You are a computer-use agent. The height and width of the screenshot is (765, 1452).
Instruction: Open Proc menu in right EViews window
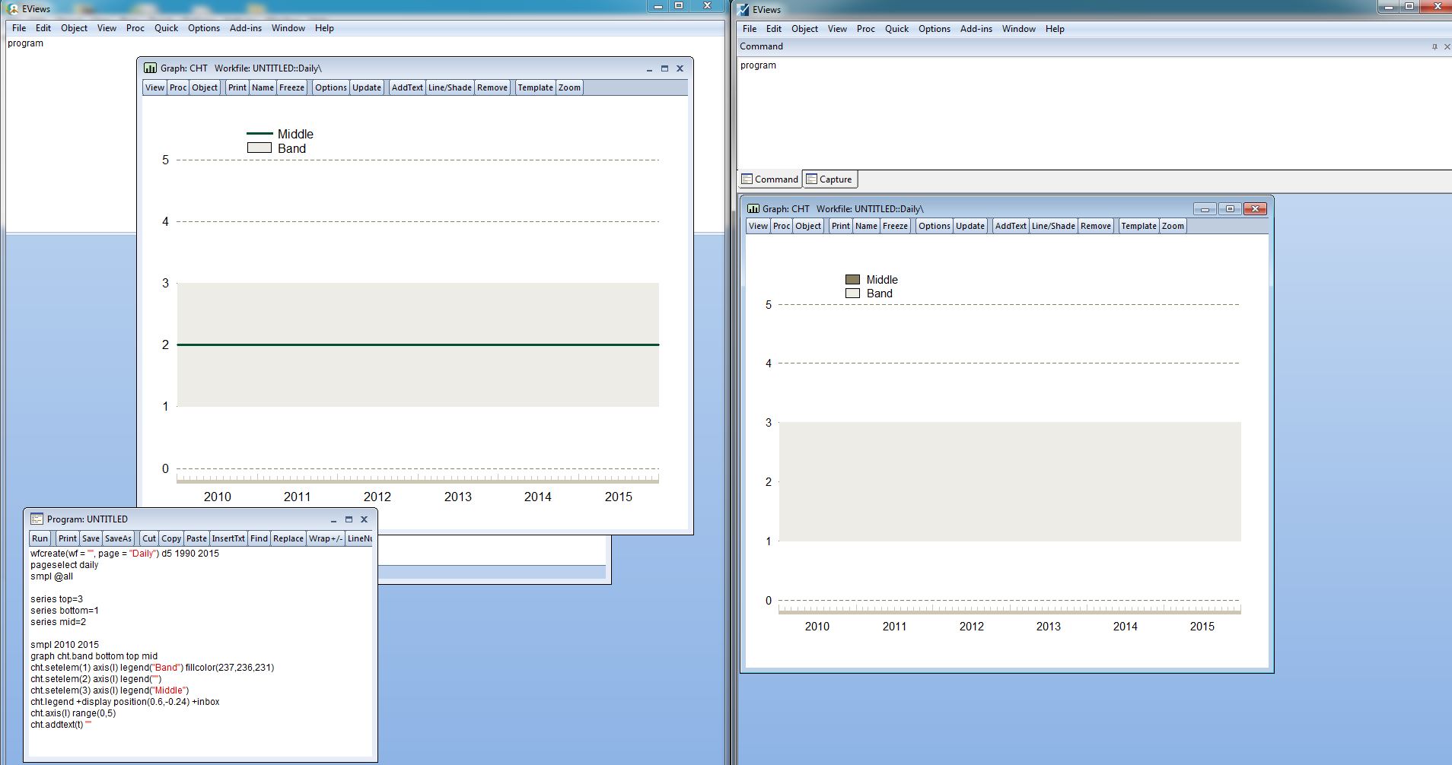866,29
